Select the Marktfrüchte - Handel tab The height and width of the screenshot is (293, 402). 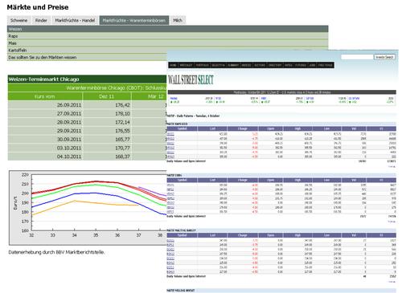(75, 20)
